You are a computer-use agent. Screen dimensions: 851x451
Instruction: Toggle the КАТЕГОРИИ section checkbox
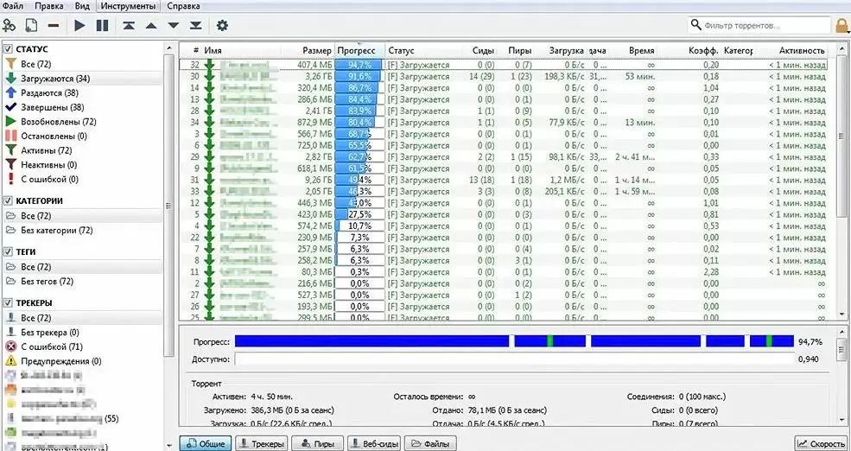pos(9,200)
